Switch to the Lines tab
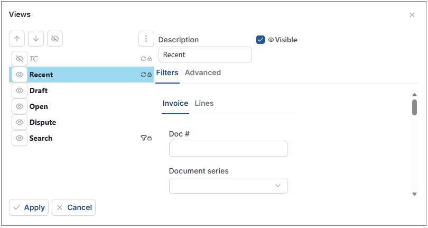The width and height of the screenshot is (428, 228). 204,103
